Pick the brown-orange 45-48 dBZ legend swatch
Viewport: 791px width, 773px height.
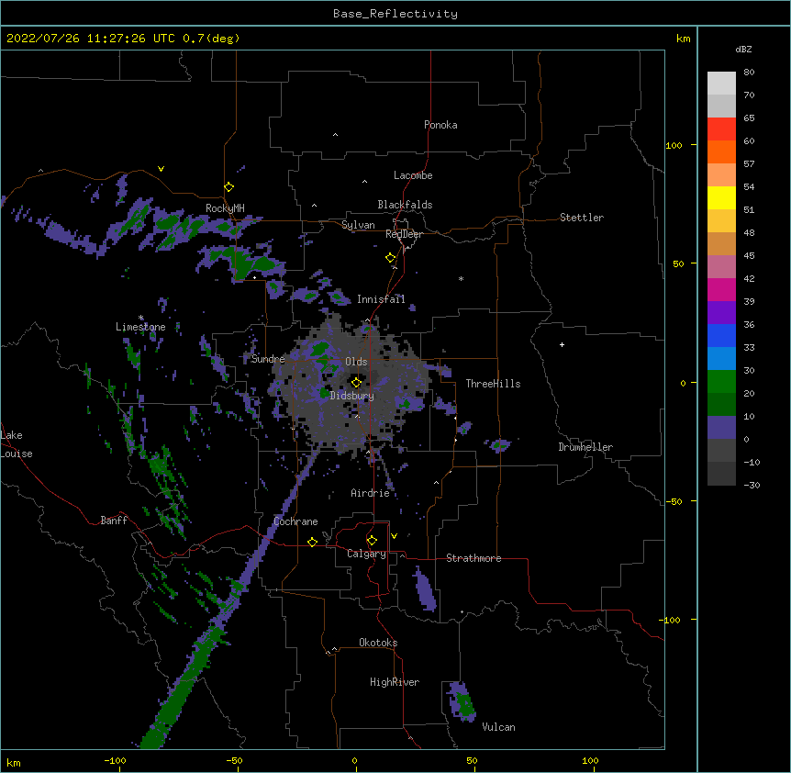(x=721, y=243)
